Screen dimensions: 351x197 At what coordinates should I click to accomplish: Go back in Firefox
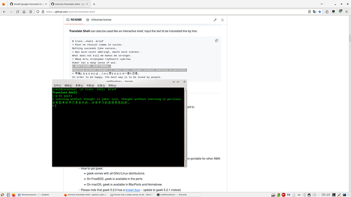pos(4,12)
